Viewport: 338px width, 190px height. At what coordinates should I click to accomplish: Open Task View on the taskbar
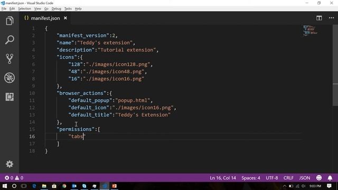click(x=24, y=186)
